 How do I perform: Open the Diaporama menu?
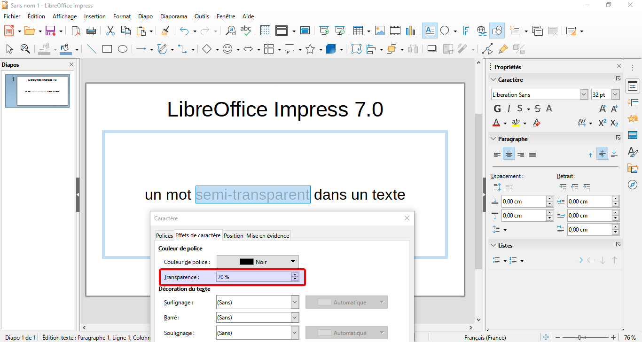tap(173, 16)
